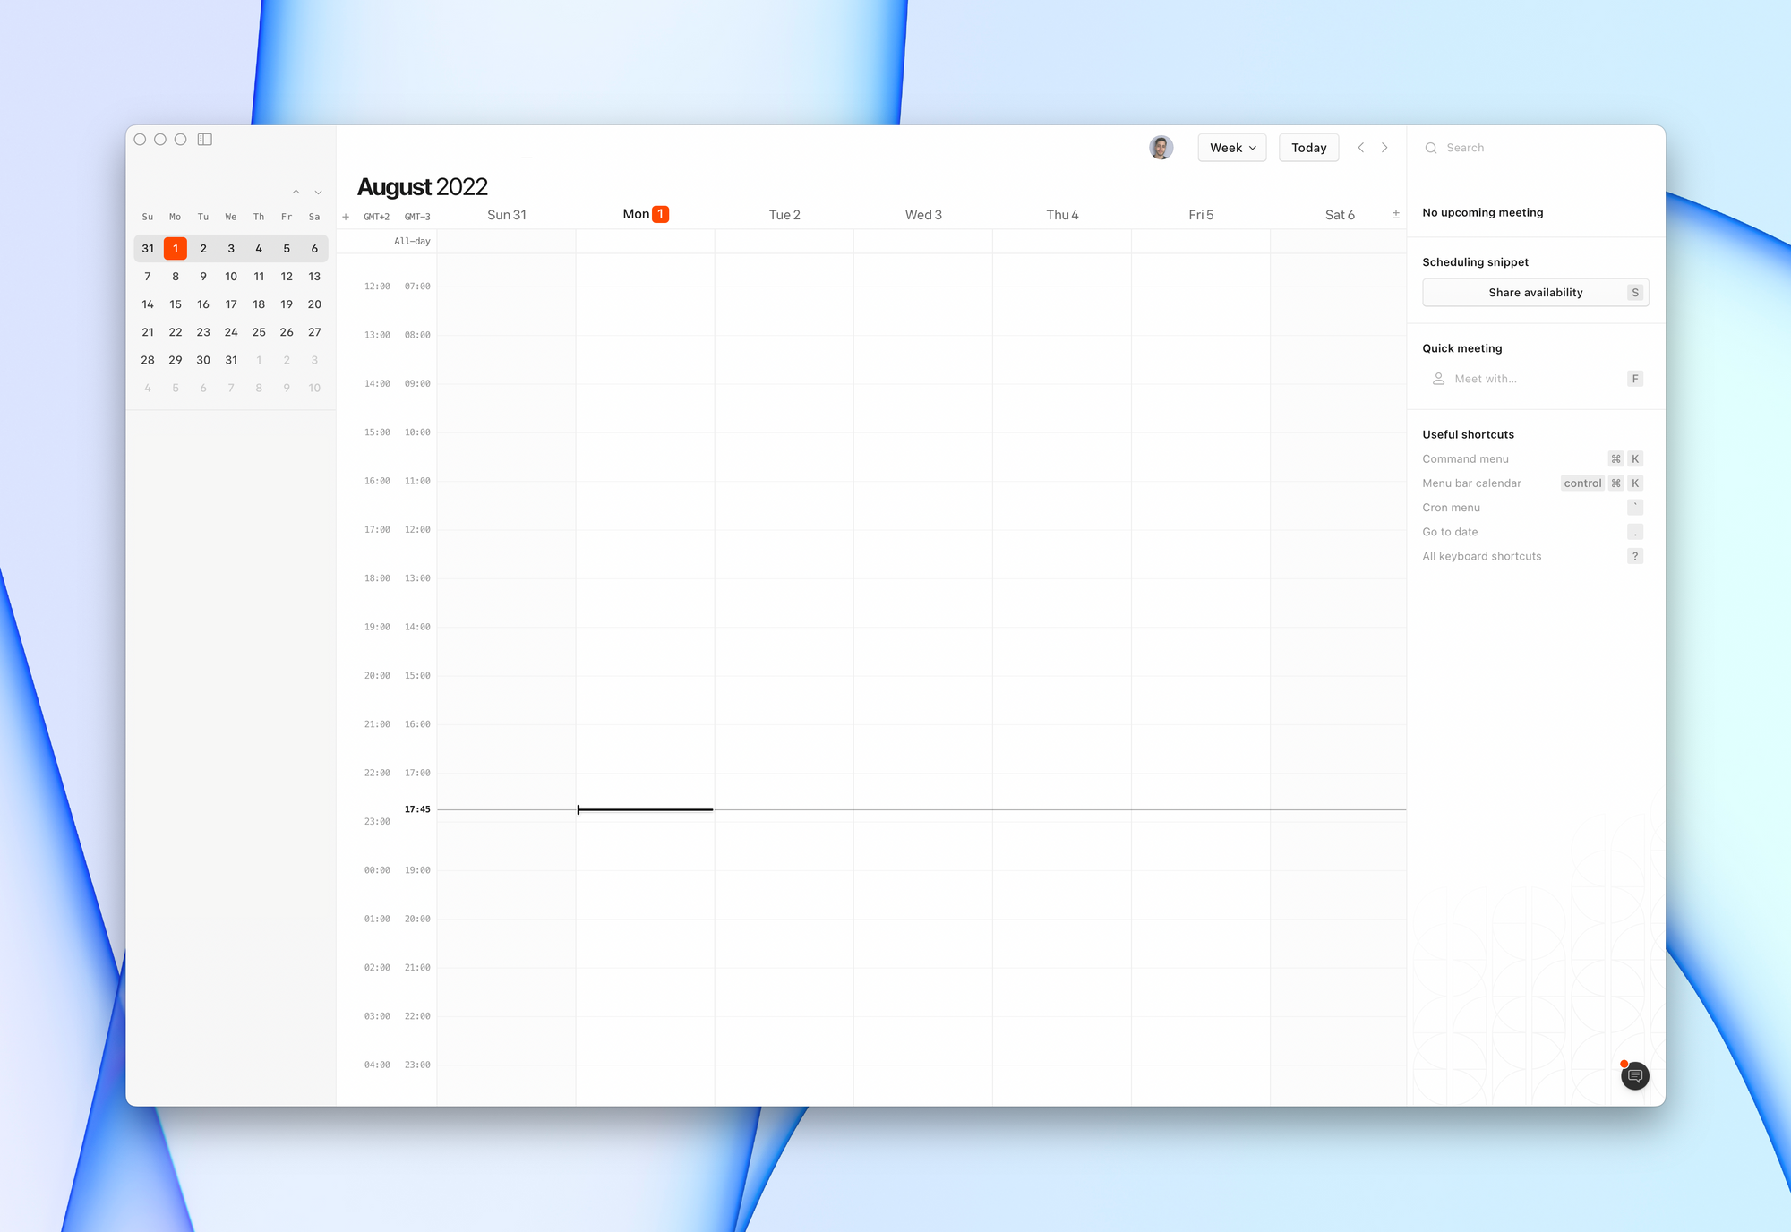Click the Search input field

1534,147
